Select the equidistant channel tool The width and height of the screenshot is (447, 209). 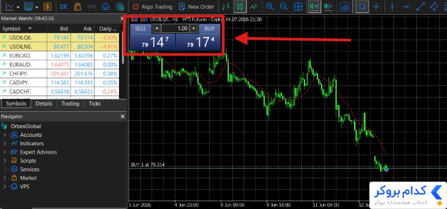coord(434,7)
